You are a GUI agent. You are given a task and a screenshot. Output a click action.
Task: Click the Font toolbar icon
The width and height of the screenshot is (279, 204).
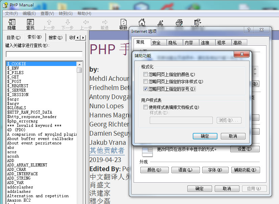[161, 23]
